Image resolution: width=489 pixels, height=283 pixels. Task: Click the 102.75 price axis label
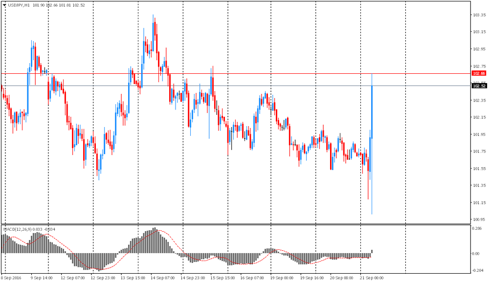[479, 66]
